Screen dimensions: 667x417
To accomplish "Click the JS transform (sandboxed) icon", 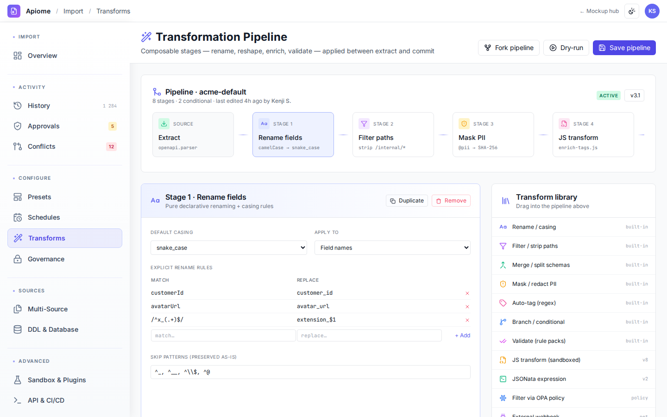I will (503, 360).
